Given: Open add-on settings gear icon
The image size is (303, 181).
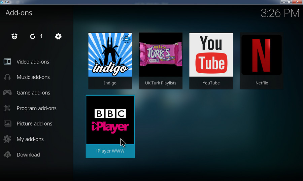Looking at the screenshot, I should [58, 36].
